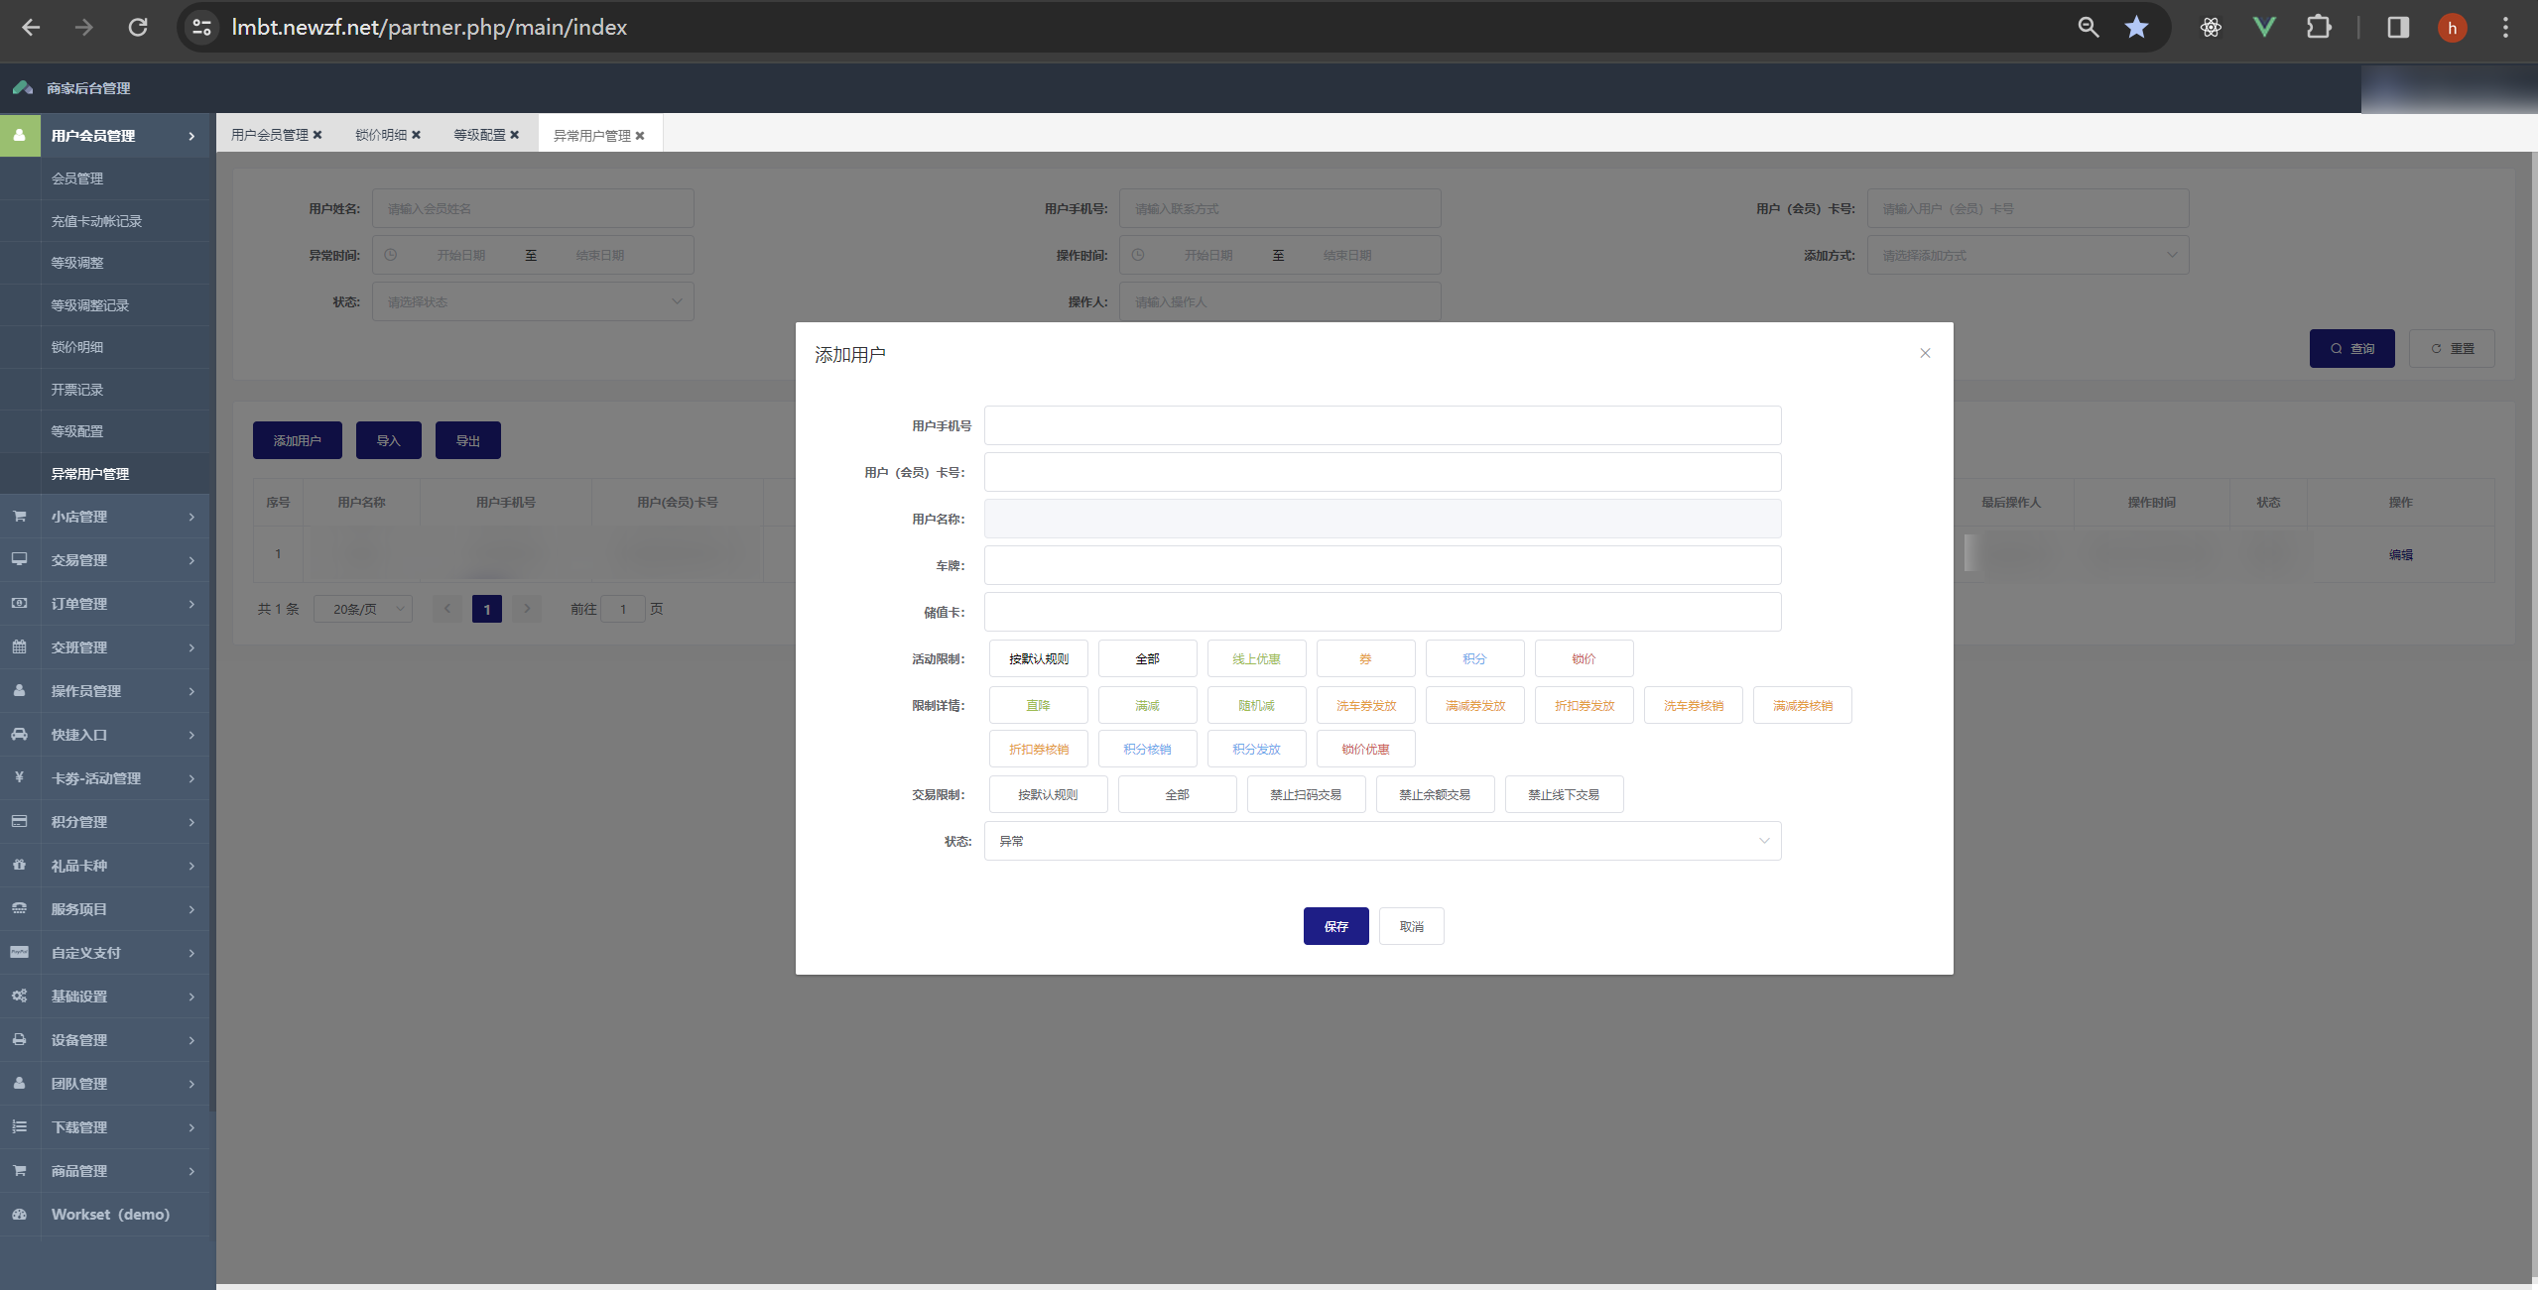
Task: Bookmark this page with the star icon
Action: [2136, 27]
